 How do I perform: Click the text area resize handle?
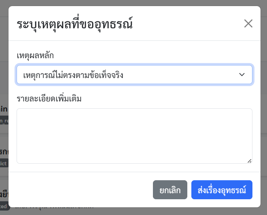[x=249, y=160]
